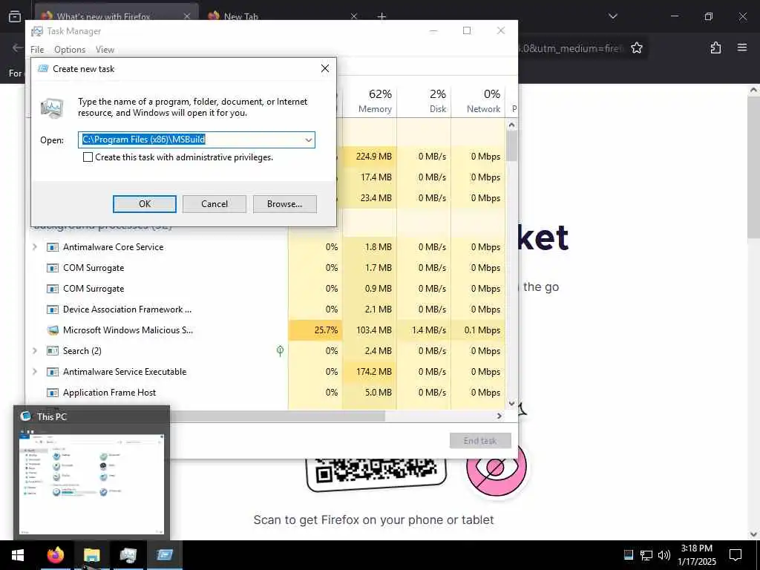This screenshot has height=570, width=760.
Task: Expand the Antimalware Core Service row
Action: point(34,246)
